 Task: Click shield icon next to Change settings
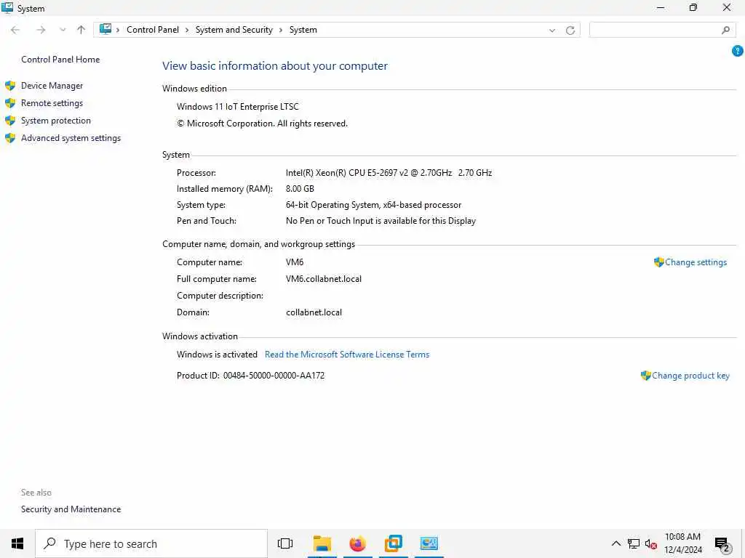658,262
